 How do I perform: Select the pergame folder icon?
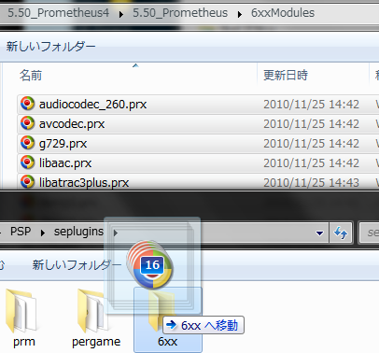pyautogui.click(x=92, y=311)
